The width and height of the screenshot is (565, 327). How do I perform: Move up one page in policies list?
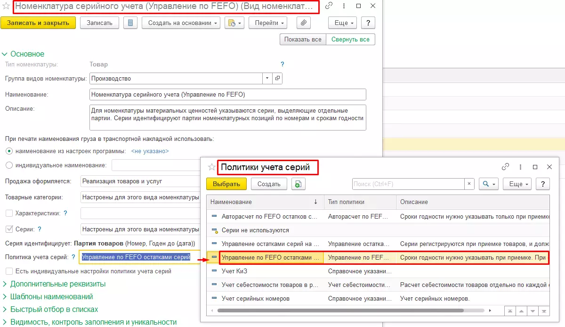click(x=521, y=311)
